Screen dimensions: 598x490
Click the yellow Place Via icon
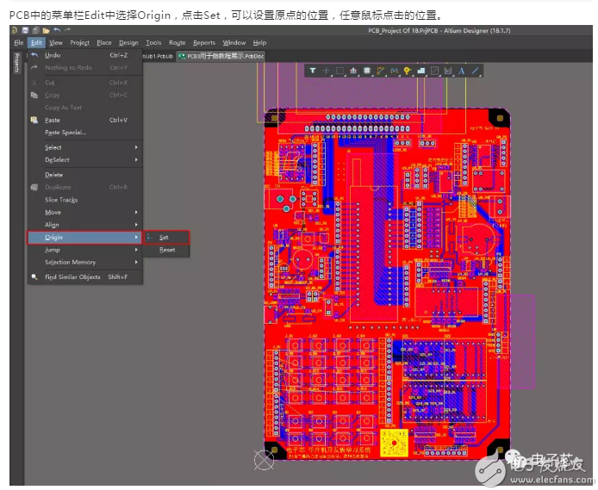408,71
